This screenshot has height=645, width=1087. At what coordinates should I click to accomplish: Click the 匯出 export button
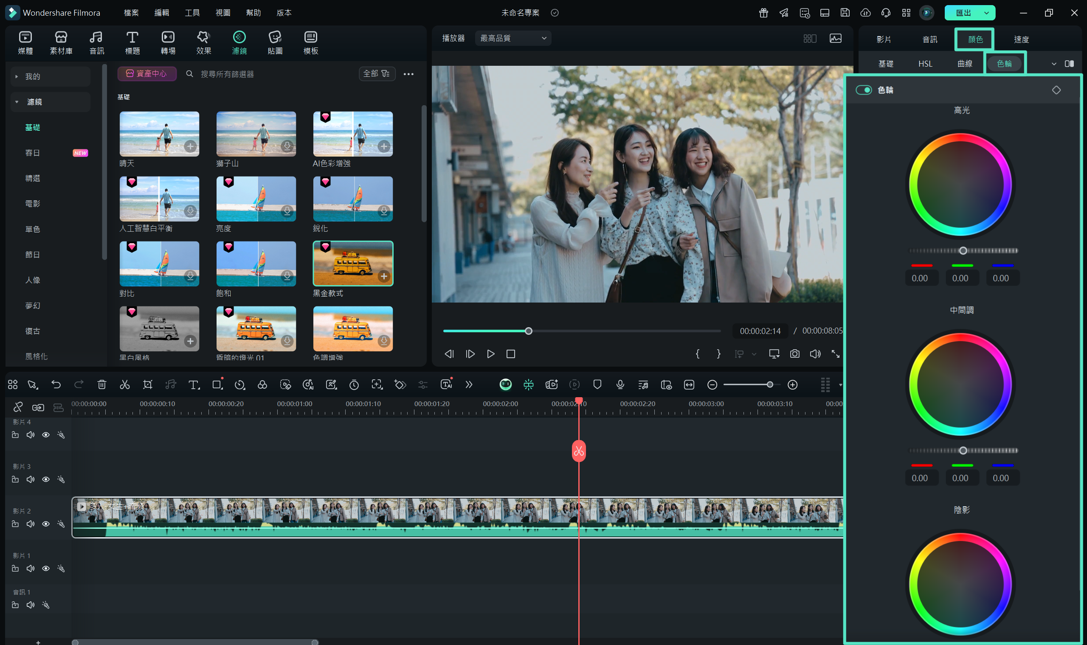[x=963, y=13]
